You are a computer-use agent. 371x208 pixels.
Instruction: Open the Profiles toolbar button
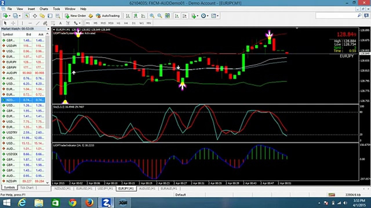click(15, 16)
